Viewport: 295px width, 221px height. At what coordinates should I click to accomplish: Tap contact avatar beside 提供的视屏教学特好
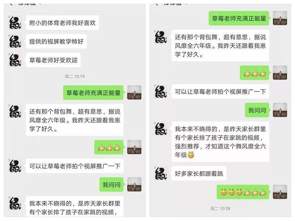15,41
